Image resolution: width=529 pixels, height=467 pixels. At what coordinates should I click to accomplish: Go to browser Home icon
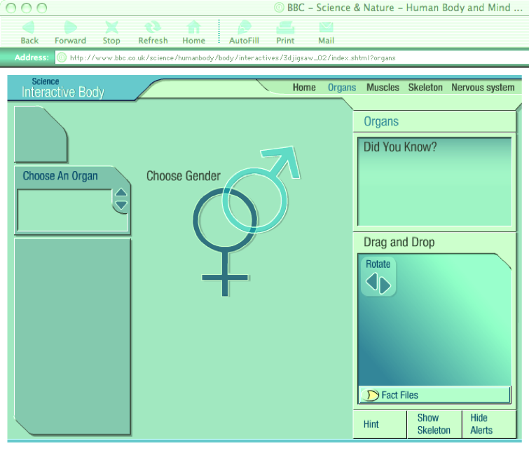tap(193, 27)
